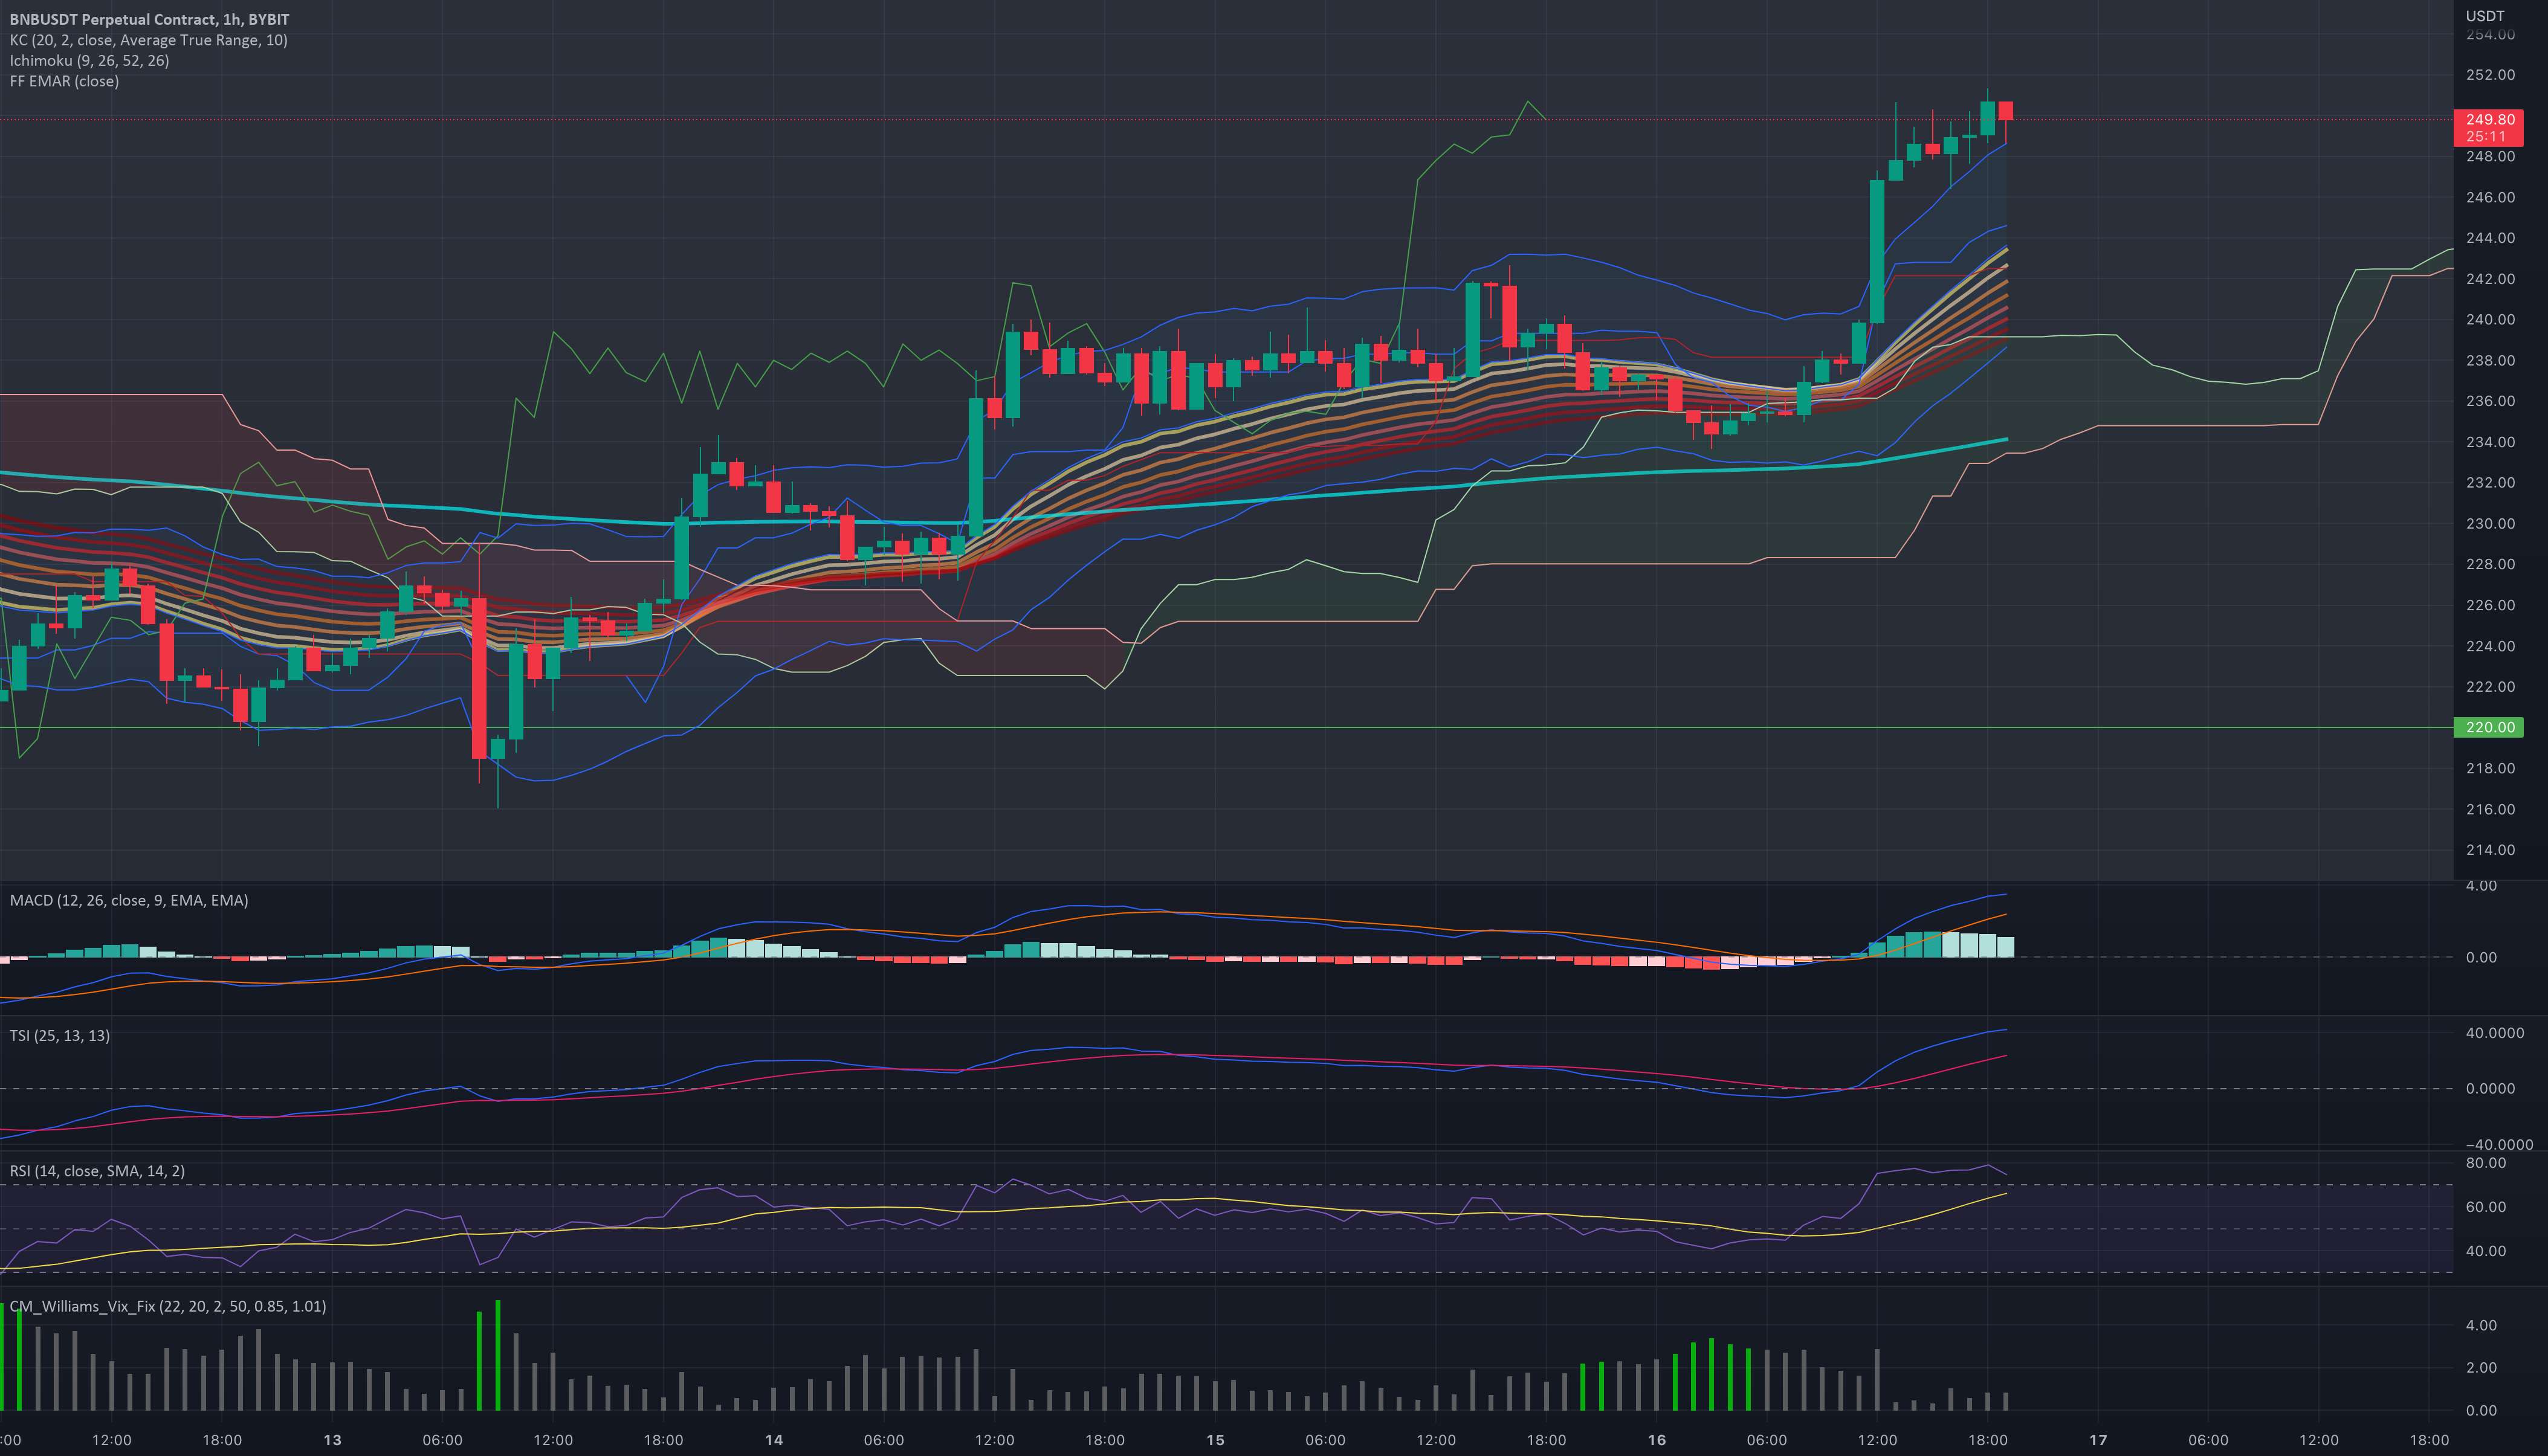
Task: Click the 246.00 price axis value
Action: (2490, 197)
